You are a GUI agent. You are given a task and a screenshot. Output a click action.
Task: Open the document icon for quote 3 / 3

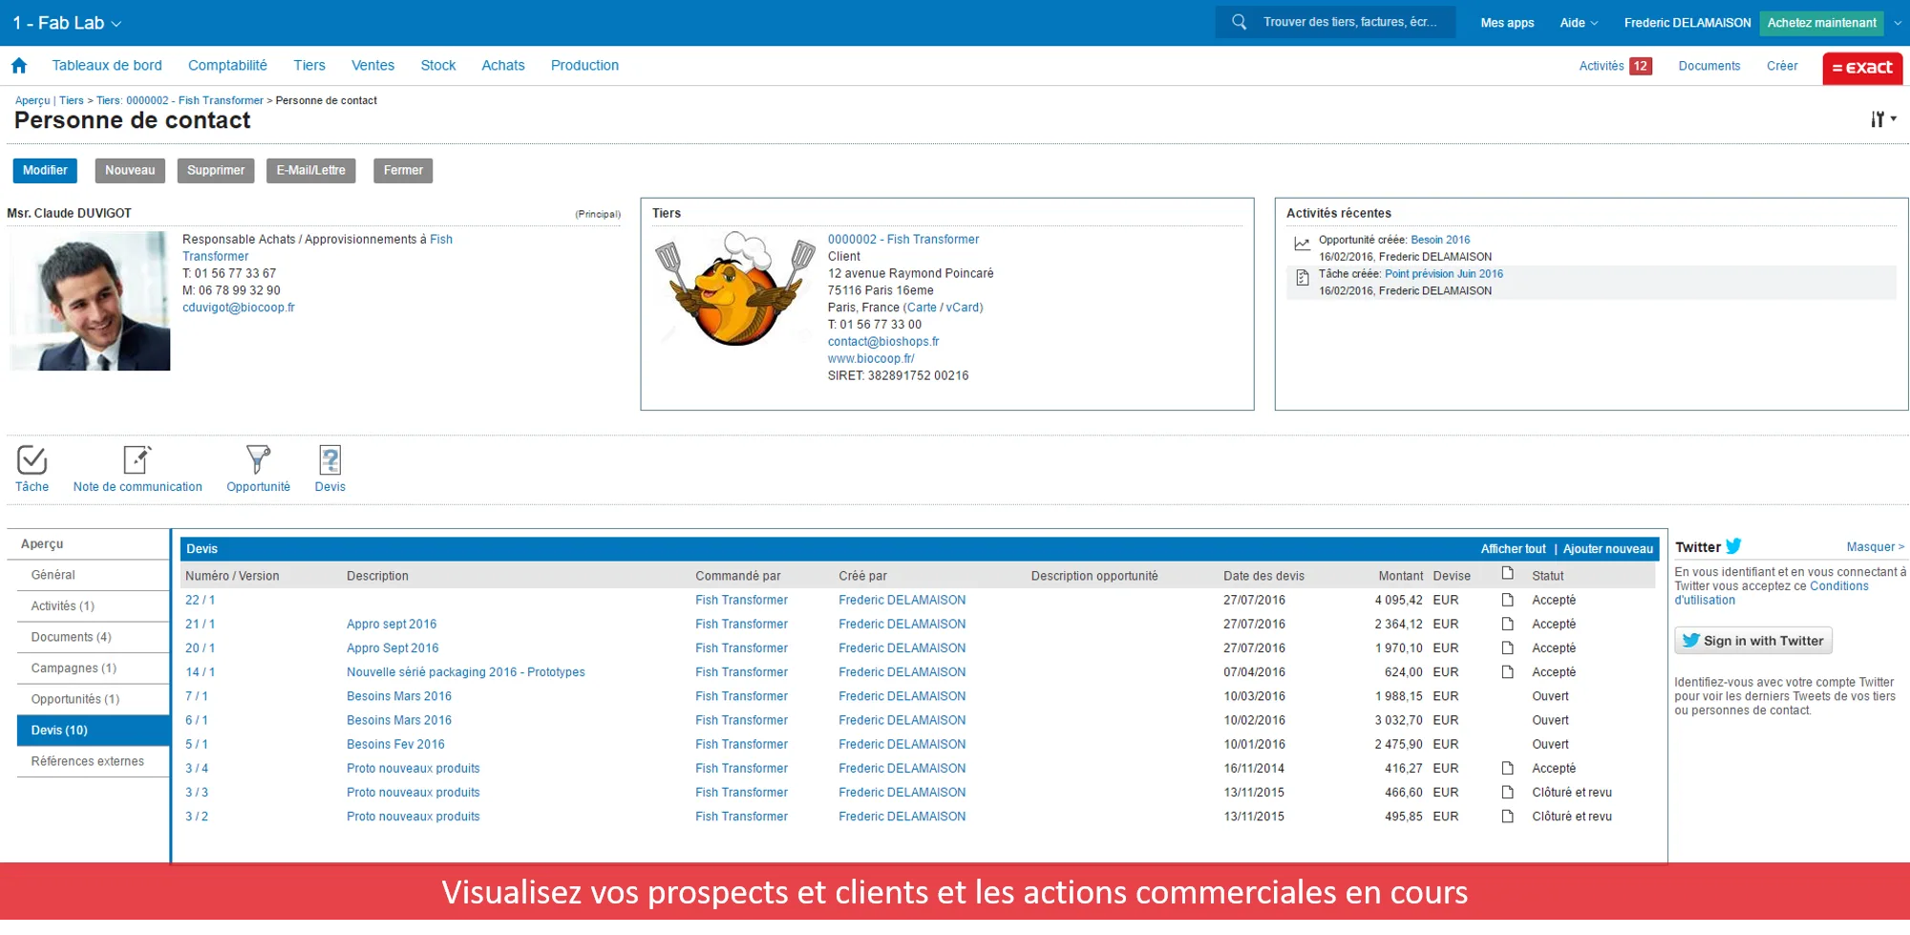[1507, 793]
